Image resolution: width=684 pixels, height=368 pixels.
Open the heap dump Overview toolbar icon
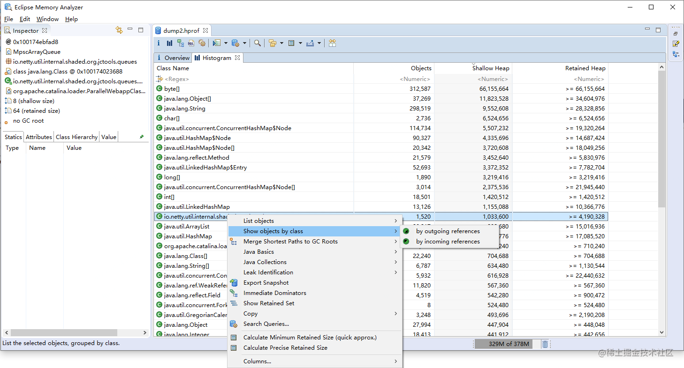(159, 43)
